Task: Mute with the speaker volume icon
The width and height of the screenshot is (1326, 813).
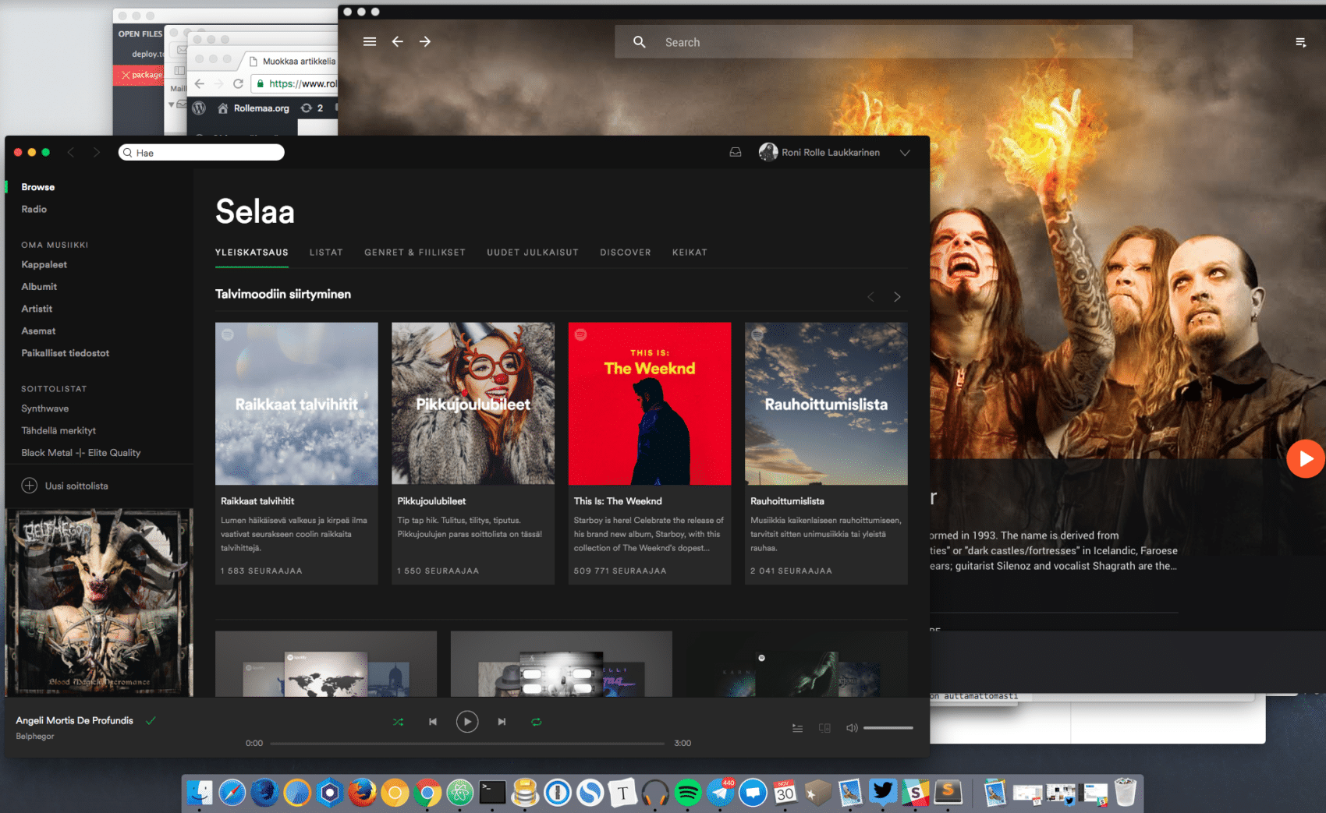Action: (x=852, y=728)
